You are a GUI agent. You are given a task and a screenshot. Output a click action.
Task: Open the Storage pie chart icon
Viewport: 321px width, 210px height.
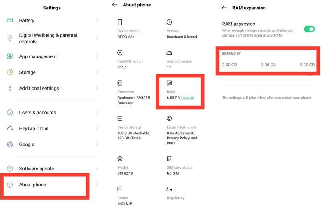coord(10,72)
